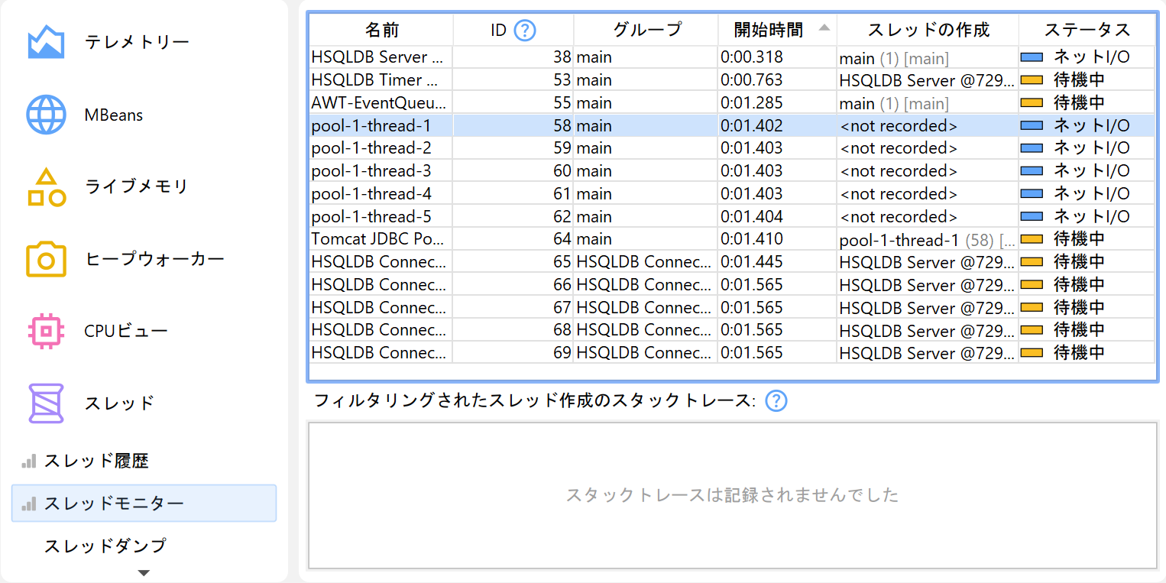Sort table by 名前 column header
This screenshot has width=1166, height=583.
[381, 31]
